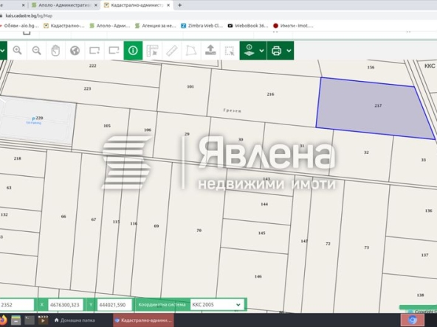
Task: Click the upload file icon
Action: (210, 51)
